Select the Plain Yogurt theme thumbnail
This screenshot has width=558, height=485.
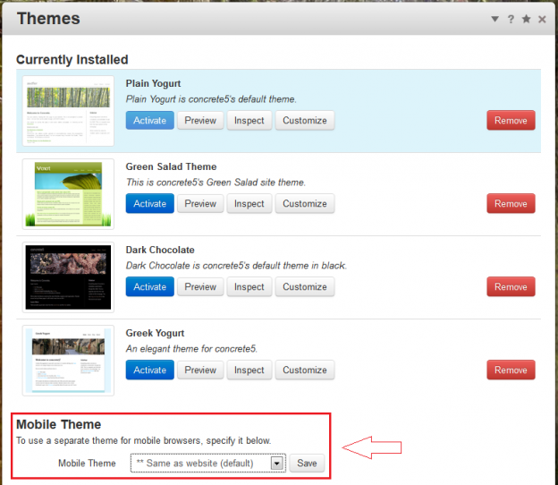(68, 111)
